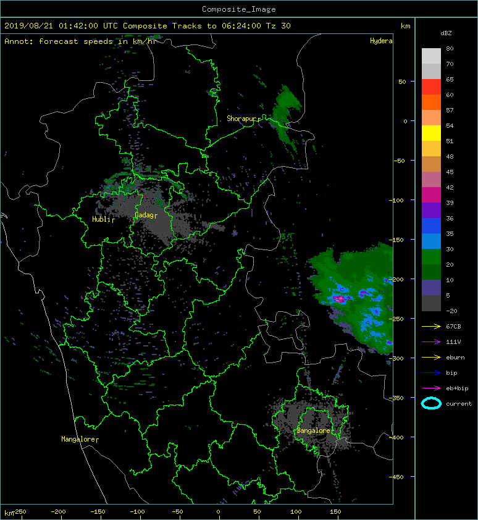
Task: Click the -50 tick on horizontal axis
Action: 177,512
